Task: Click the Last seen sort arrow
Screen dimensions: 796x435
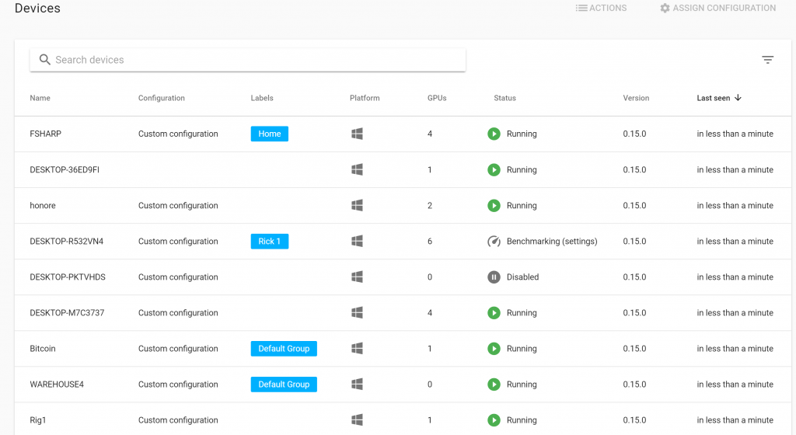Action: click(738, 97)
